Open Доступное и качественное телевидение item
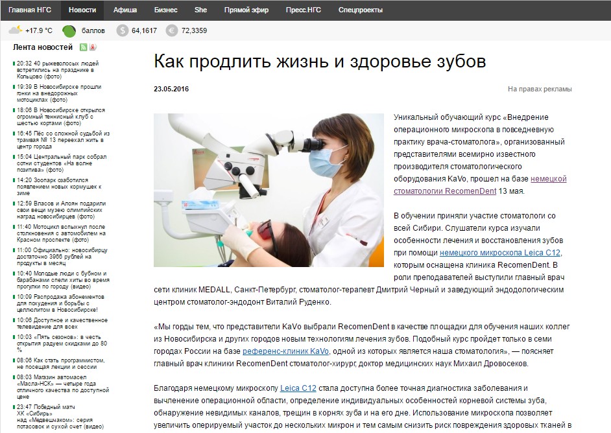 tap(62, 323)
